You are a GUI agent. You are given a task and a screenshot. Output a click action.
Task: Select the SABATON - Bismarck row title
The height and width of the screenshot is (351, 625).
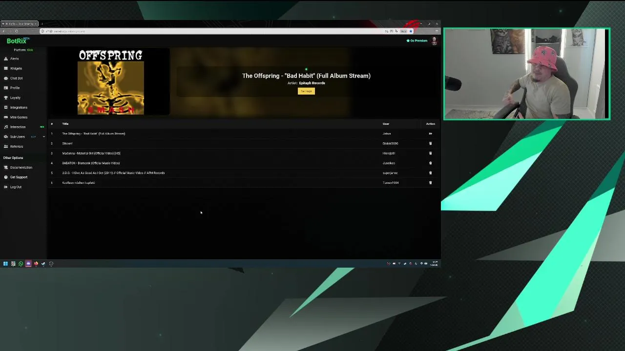point(91,163)
